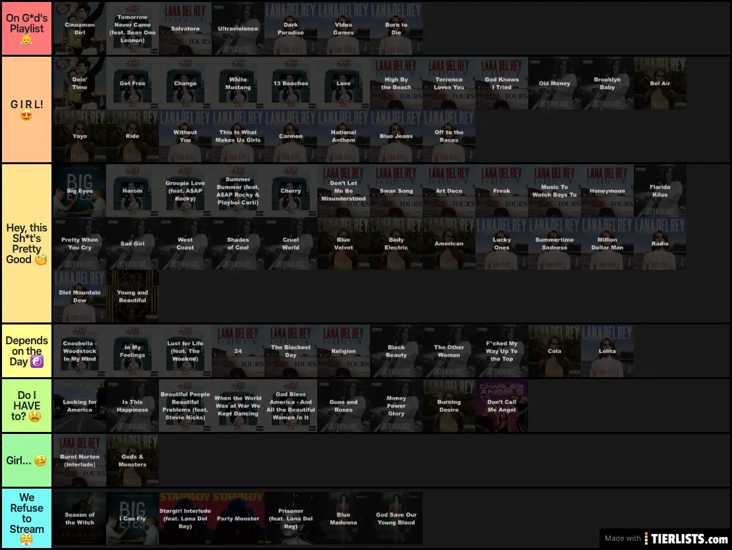
Task: Choose the 13 Beaches tile
Action: tap(291, 83)
